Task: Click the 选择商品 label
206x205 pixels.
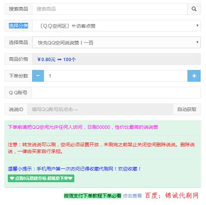Action: click(18, 43)
